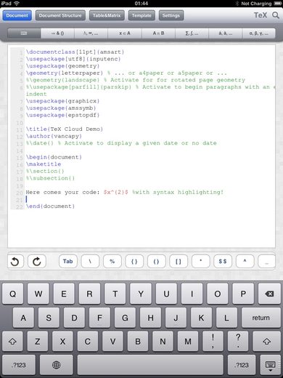Viewport: 283px width, 378px height.
Task: Tap the asterisk shortcut key
Action: 201,261
